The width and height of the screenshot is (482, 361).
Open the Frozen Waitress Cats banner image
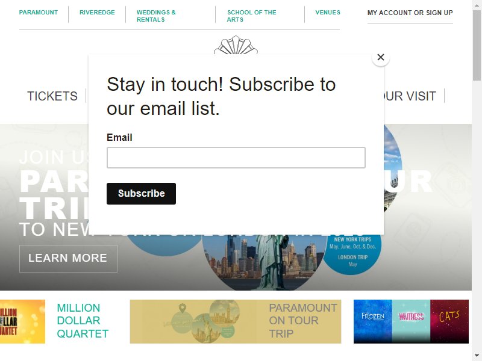pyautogui.click(x=411, y=321)
